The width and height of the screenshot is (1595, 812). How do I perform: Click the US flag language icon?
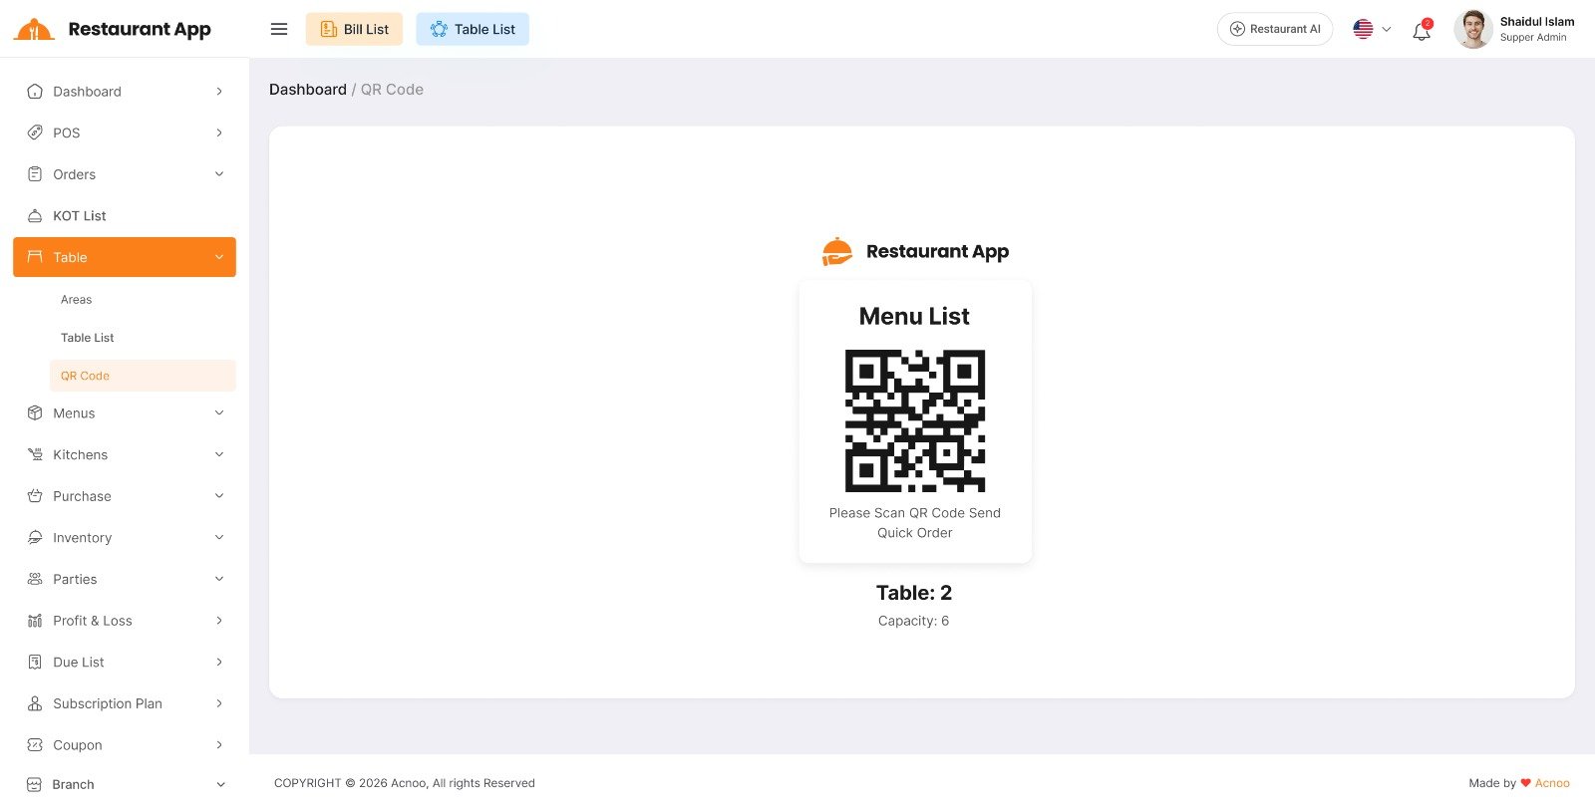[1363, 29]
